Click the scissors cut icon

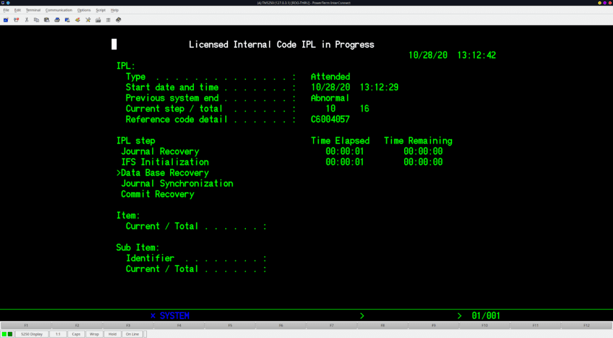26,20
